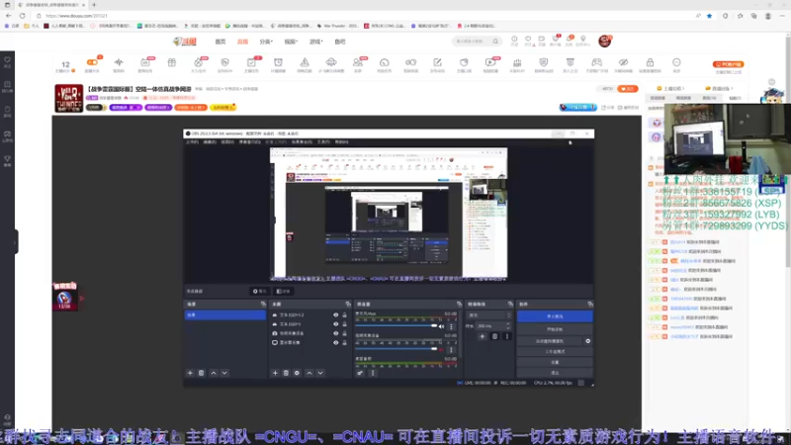Screen dimensions: 791x445
Task: Click the alarm clock icon in Douyu streamer toolbar
Action: [x=278, y=63]
